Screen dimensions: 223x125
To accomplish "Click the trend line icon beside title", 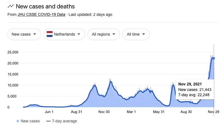I will click(11, 6).
